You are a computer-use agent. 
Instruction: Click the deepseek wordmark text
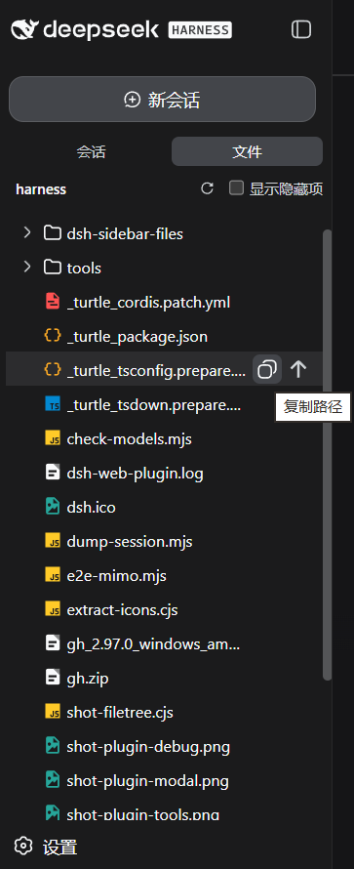tap(100, 29)
